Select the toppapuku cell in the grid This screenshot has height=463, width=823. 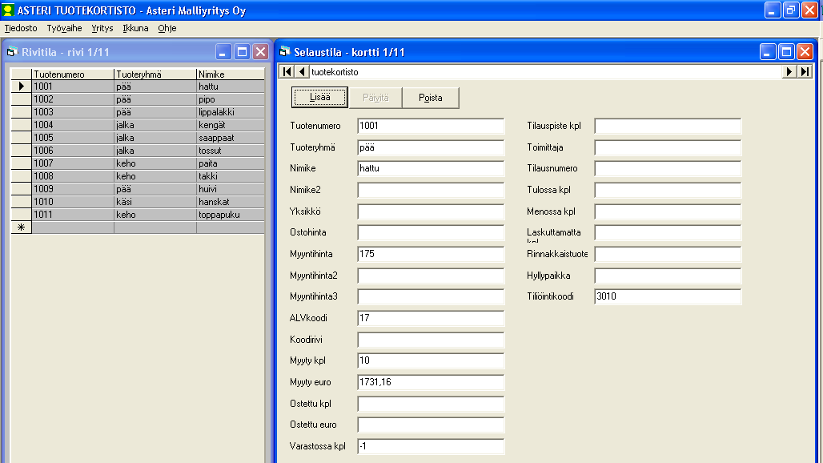tap(231, 215)
